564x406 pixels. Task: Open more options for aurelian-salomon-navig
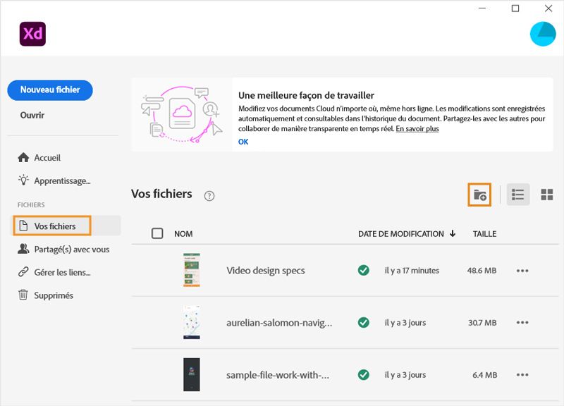(522, 323)
